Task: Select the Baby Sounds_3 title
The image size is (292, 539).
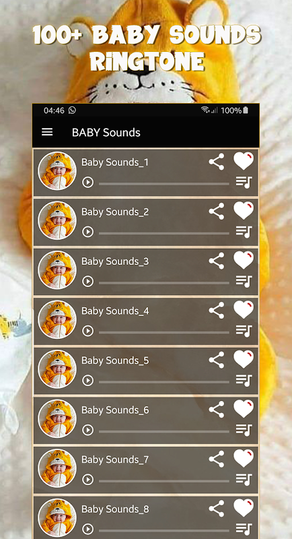Action: click(115, 261)
